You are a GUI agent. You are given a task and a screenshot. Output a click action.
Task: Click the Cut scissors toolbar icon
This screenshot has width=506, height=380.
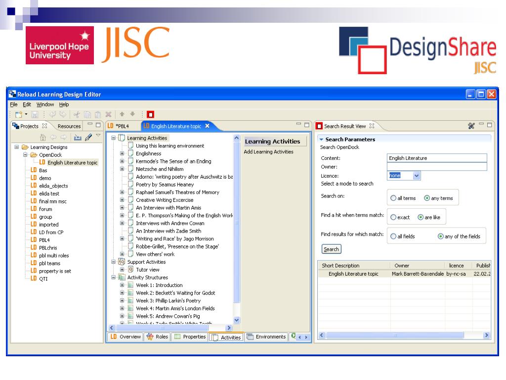coord(77,114)
